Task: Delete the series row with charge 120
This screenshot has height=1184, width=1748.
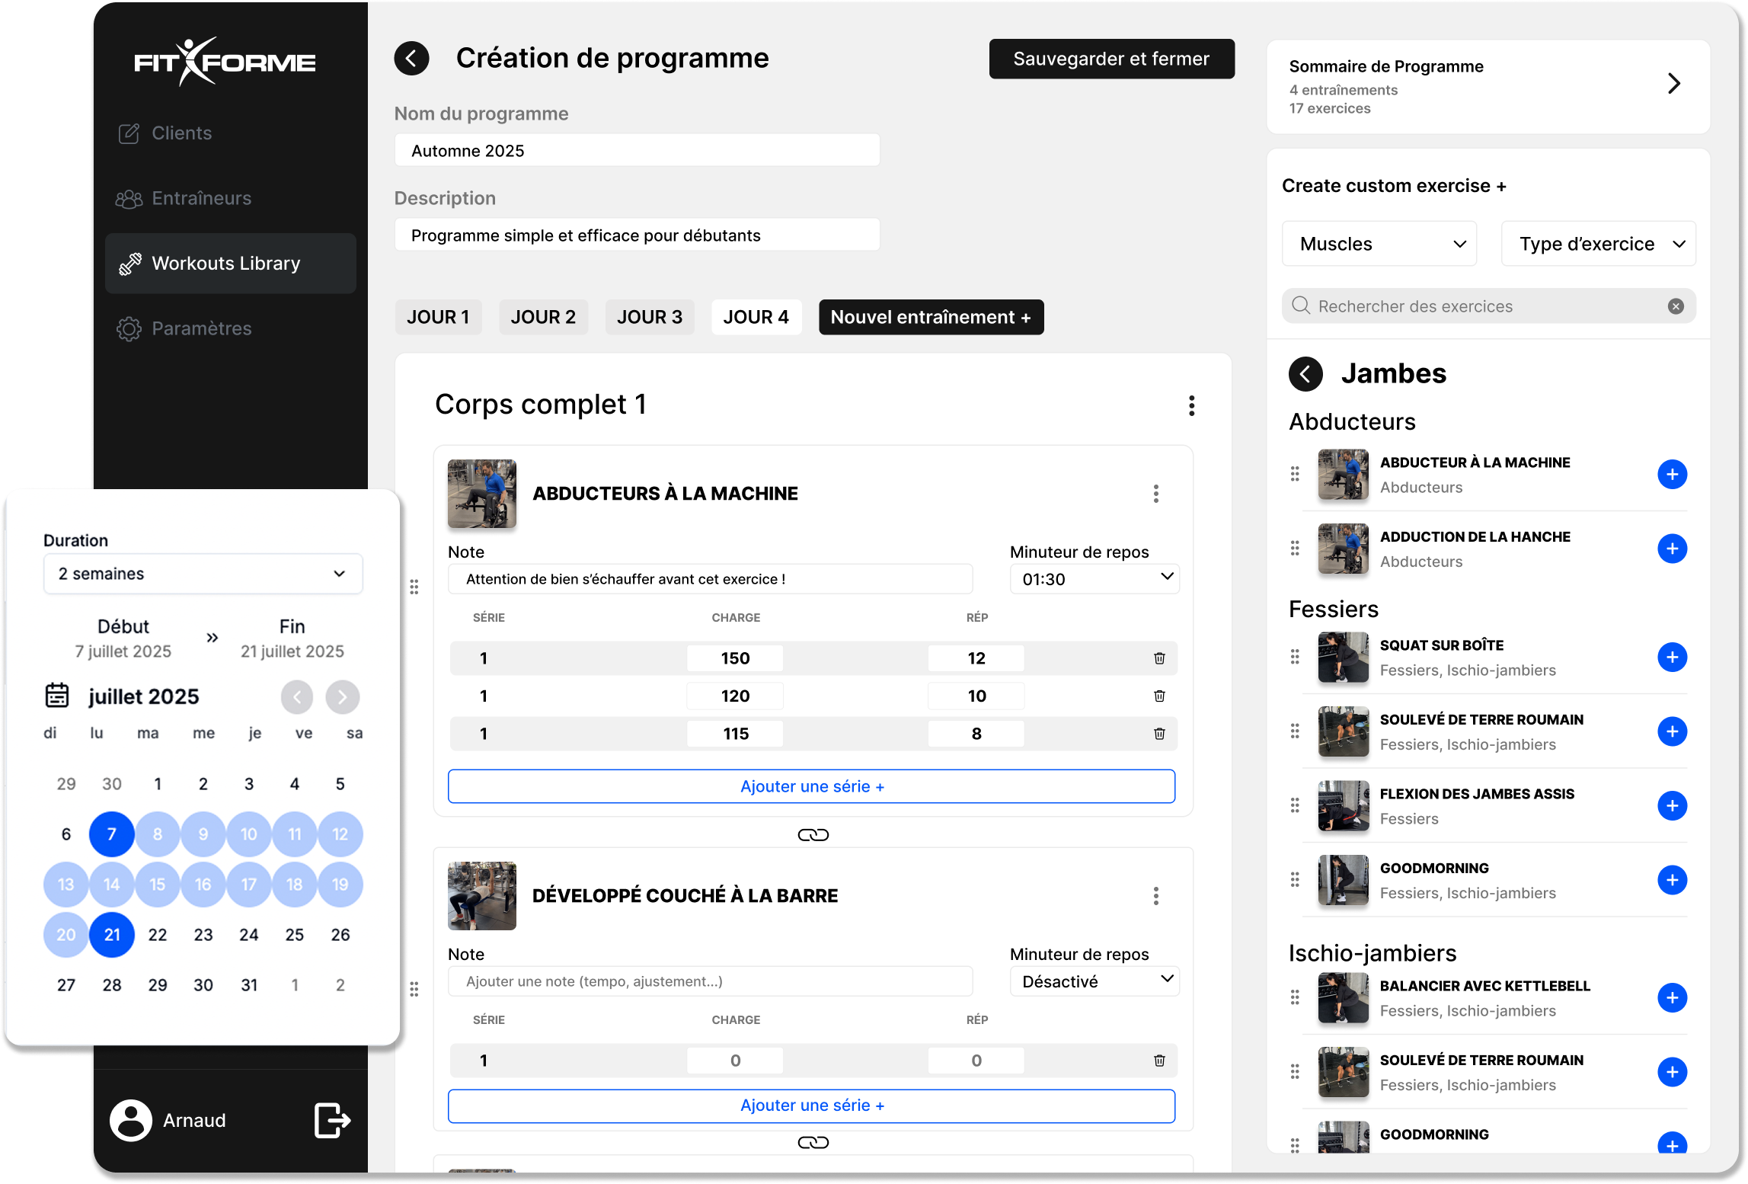Action: click(x=1159, y=696)
